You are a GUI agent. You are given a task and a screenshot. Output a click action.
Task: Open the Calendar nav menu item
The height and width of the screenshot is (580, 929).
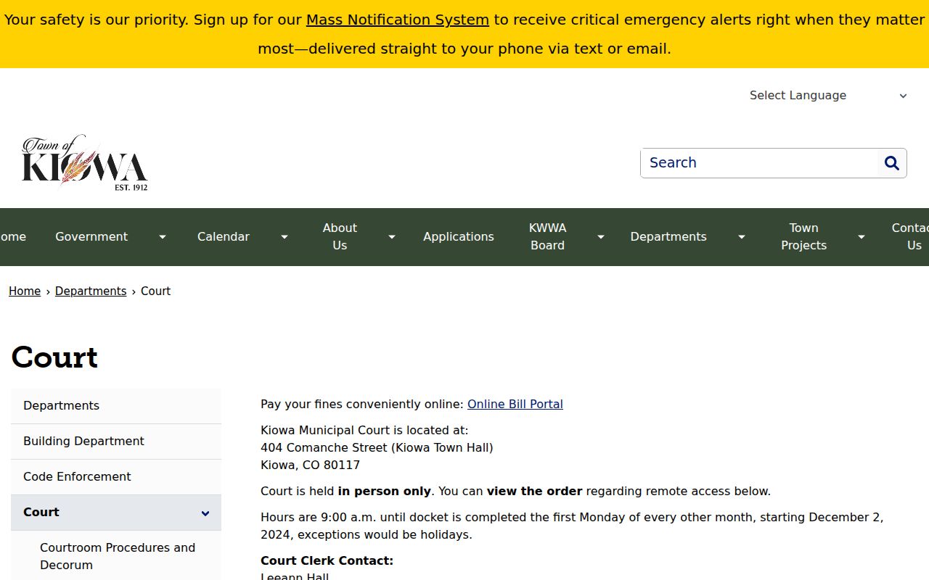pyautogui.click(x=224, y=237)
